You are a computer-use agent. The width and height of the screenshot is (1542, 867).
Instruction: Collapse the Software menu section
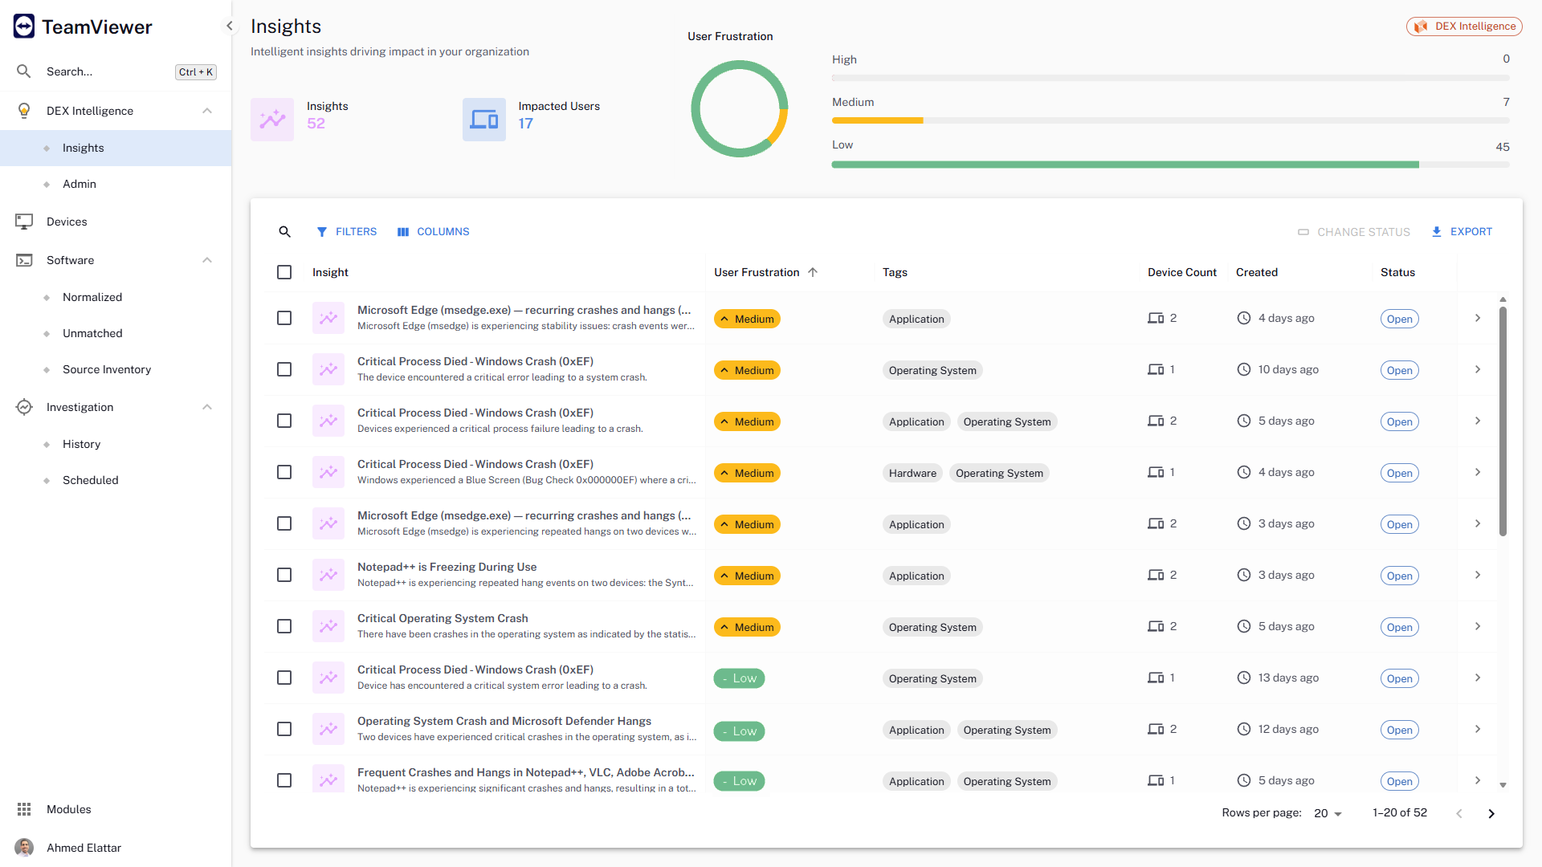[x=207, y=260]
